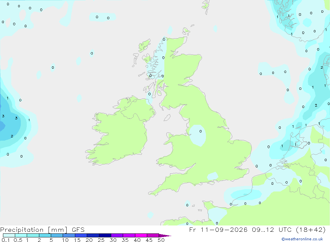
Task: Click the Fr 11-09-2026 forecast date text
Action: pos(218,229)
